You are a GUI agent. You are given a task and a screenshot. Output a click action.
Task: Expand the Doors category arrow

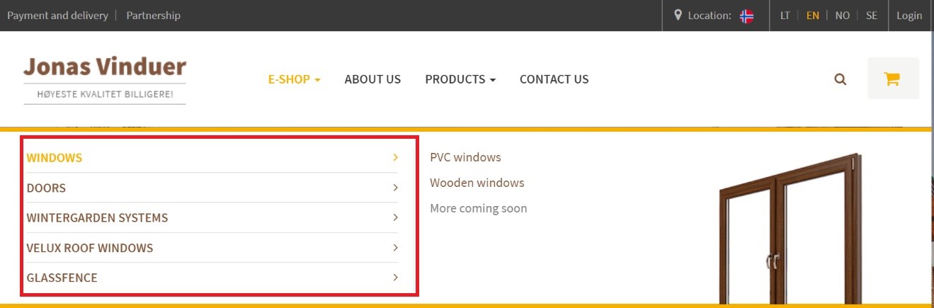(x=395, y=188)
